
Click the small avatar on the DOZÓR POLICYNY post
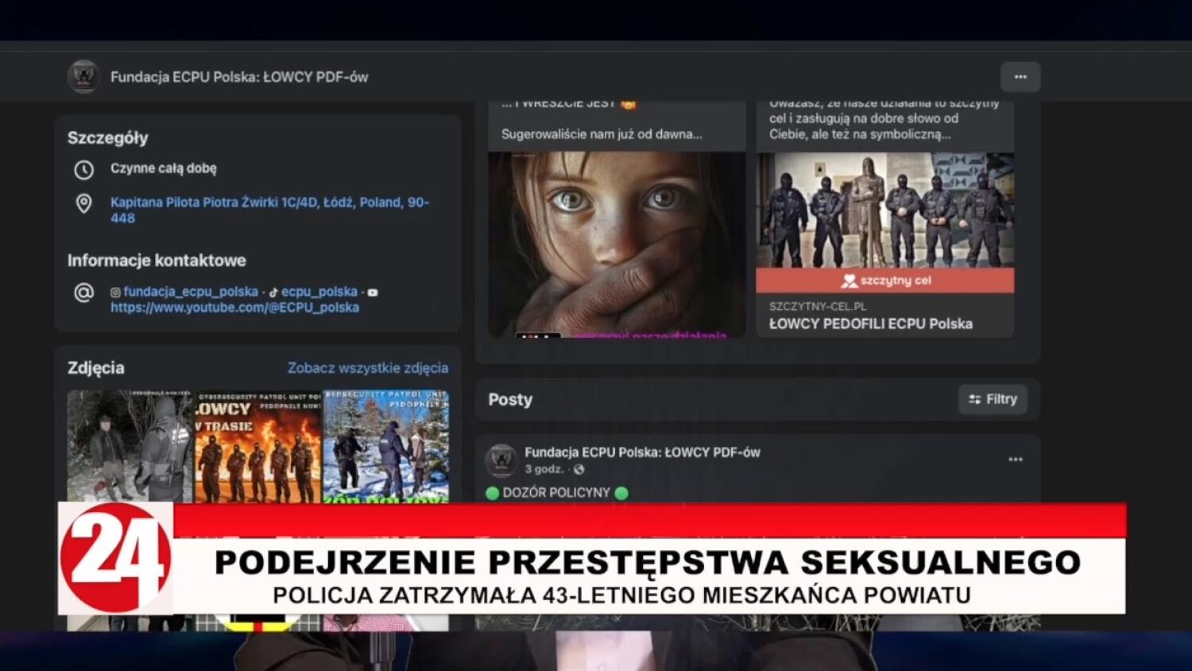[x=501, y=459]
